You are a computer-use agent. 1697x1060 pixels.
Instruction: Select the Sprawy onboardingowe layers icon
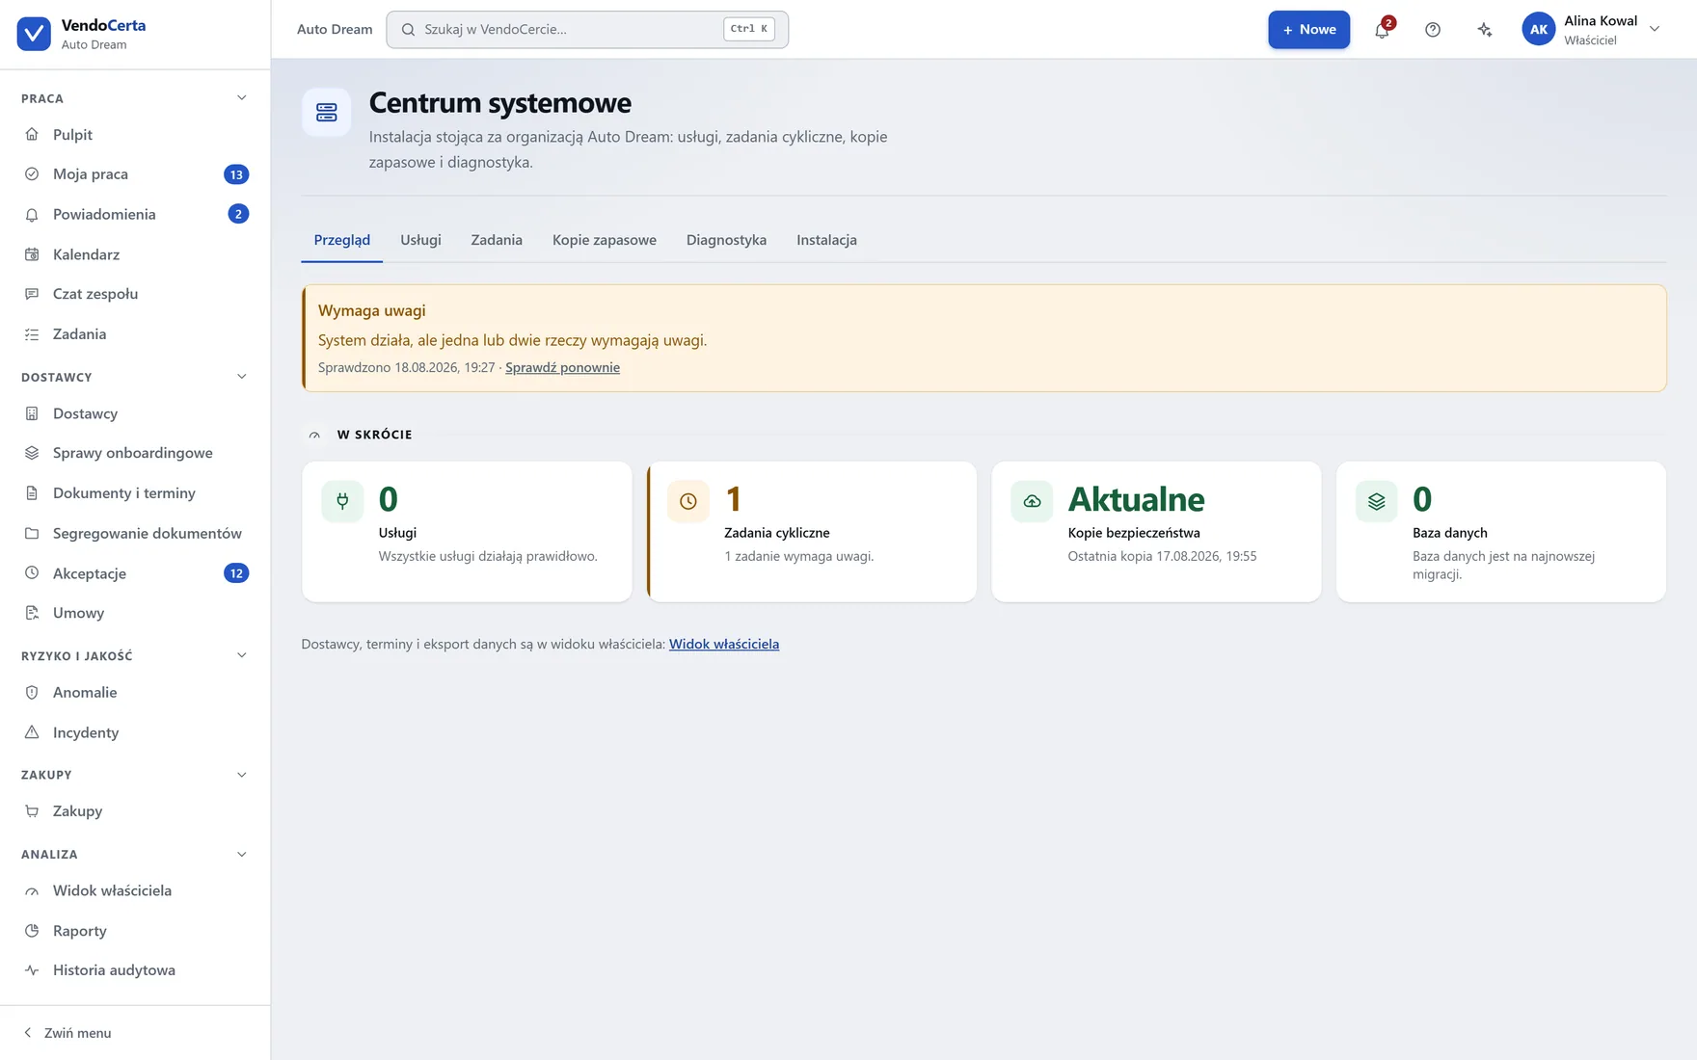[x=32, y=453]
